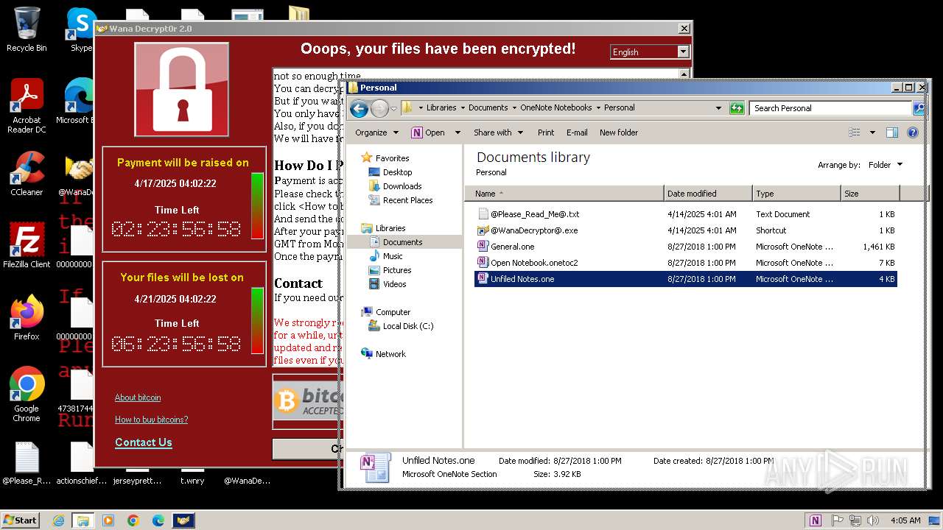Click Print in the Explorer toolbar

coord(546,132)
